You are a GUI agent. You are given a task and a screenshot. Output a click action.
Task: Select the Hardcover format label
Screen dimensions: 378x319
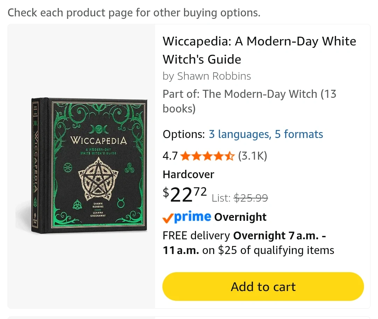coord(188,174)
